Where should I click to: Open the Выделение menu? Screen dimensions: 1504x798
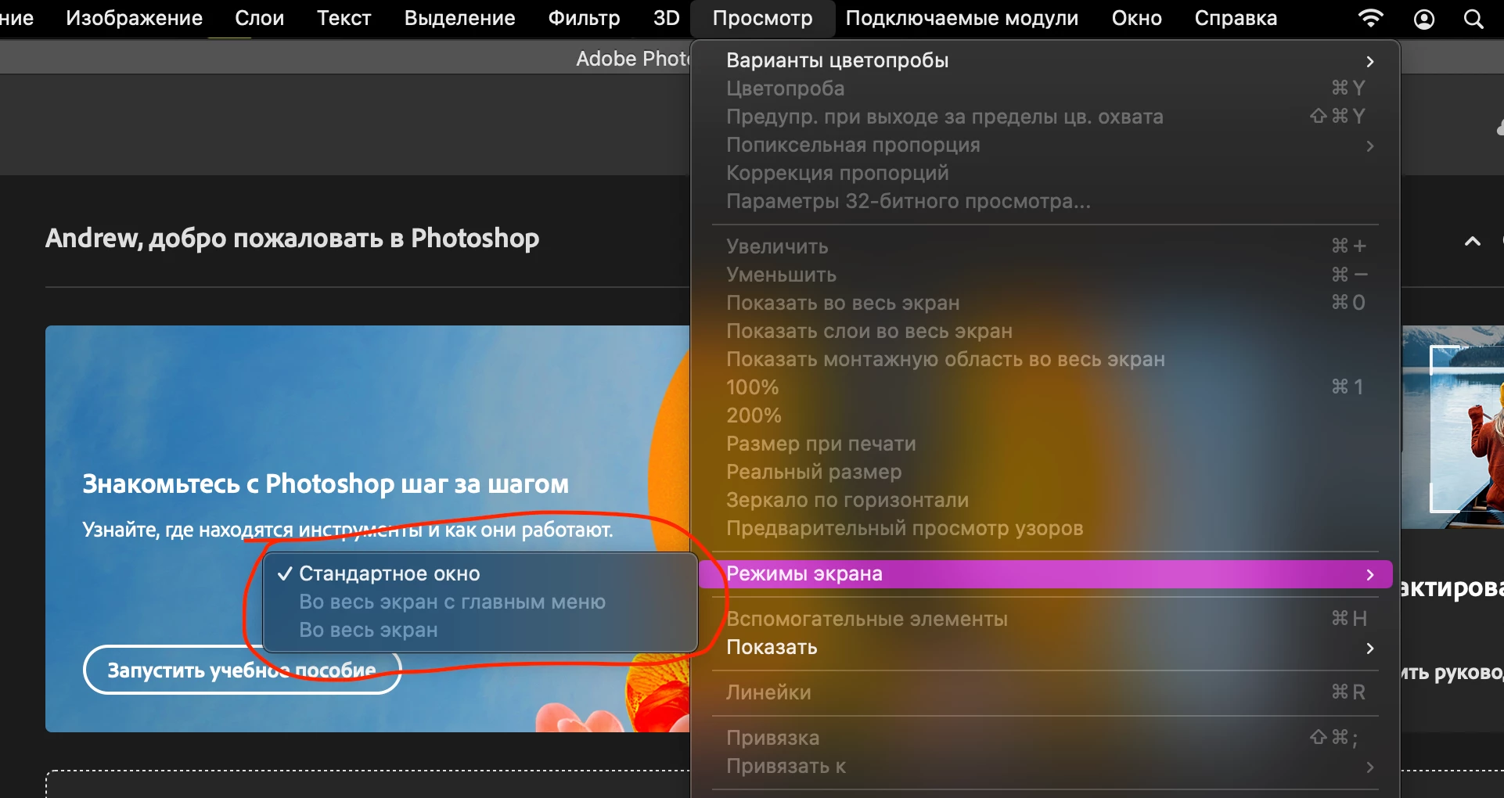tap(459, 18)
